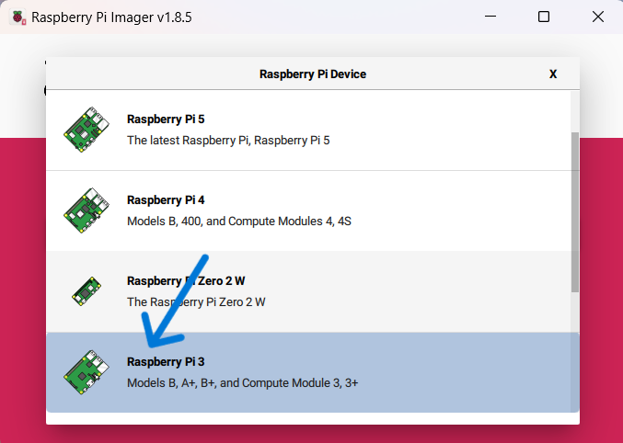This screenshot has width=623, height=443.
Task: Select the Raspberry Pi 3 title text
Action: 166,361
